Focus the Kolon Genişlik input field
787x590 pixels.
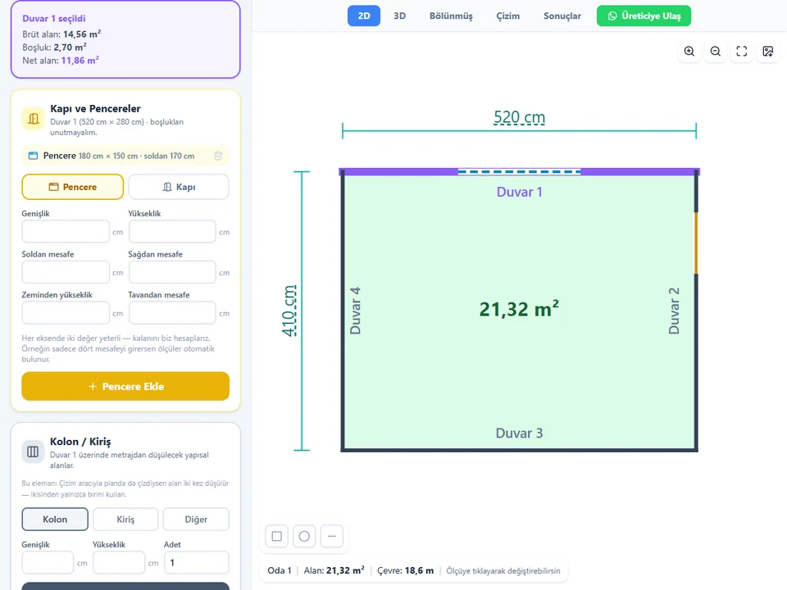point(48,562)
